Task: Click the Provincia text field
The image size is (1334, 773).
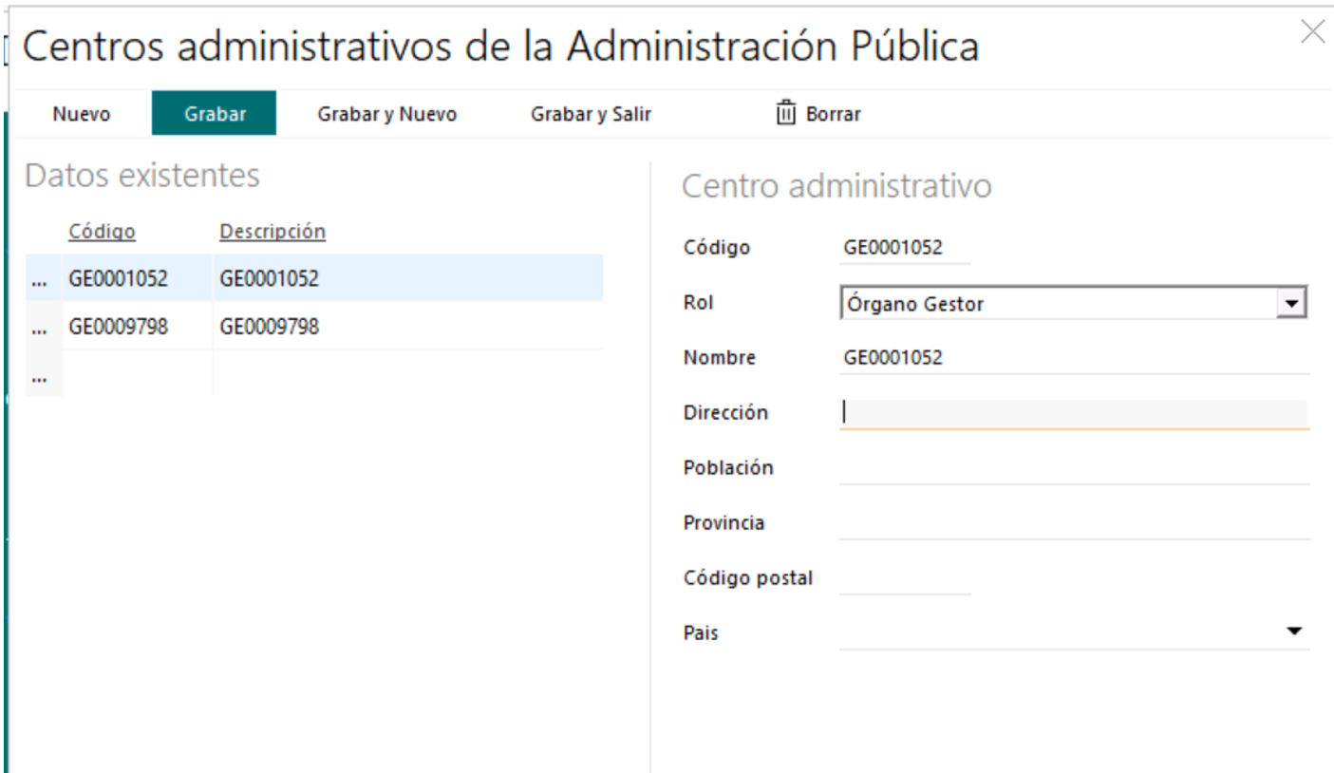Action: (1073, 523)
